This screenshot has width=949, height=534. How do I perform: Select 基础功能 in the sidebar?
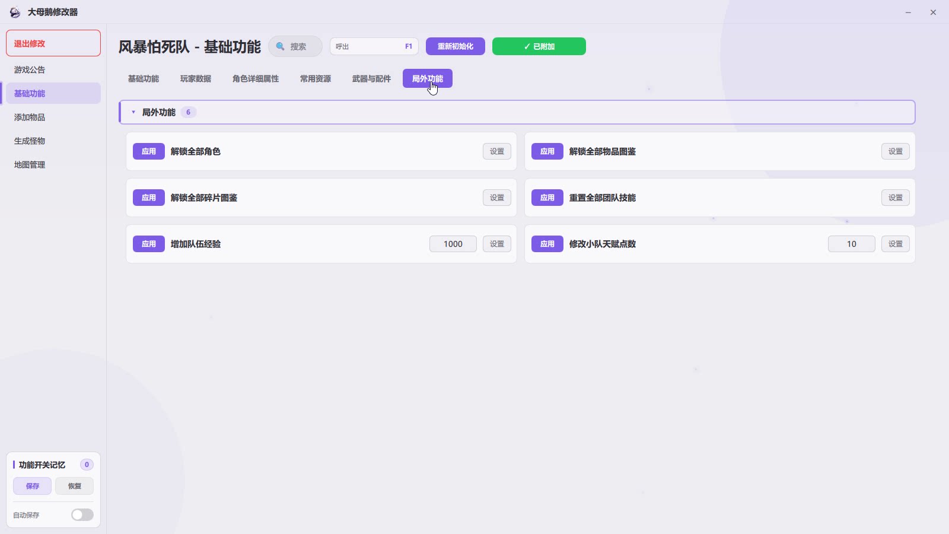point(53,94)
